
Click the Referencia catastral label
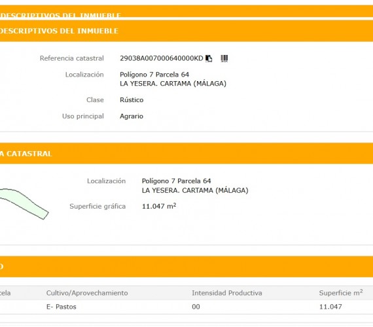pyautogui.click(x=71, y=58)
